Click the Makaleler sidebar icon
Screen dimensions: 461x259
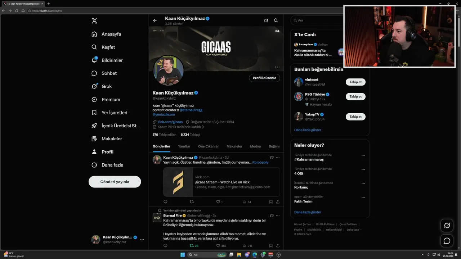coord(94,139)
